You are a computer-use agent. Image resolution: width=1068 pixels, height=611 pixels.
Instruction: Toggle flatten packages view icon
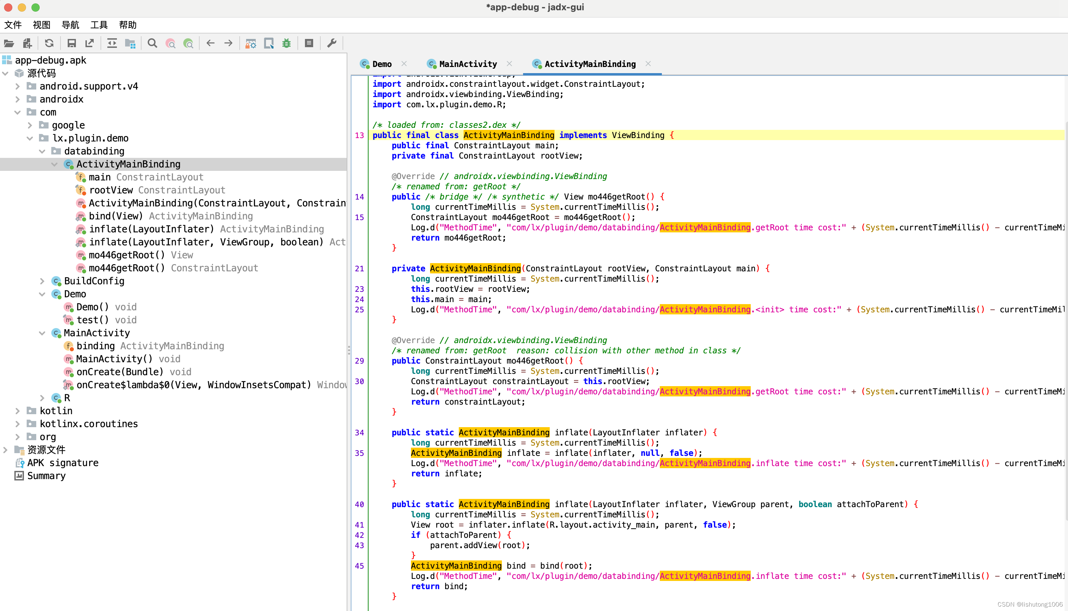coord(130,43)
